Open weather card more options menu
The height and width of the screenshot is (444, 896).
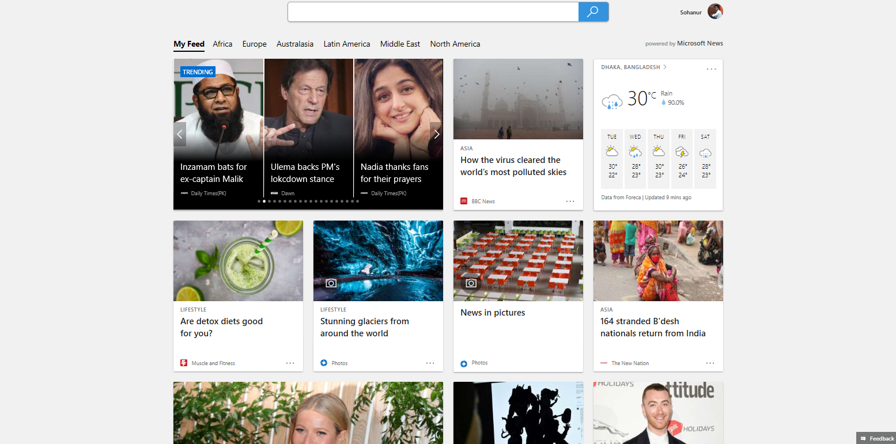(711, 69)
